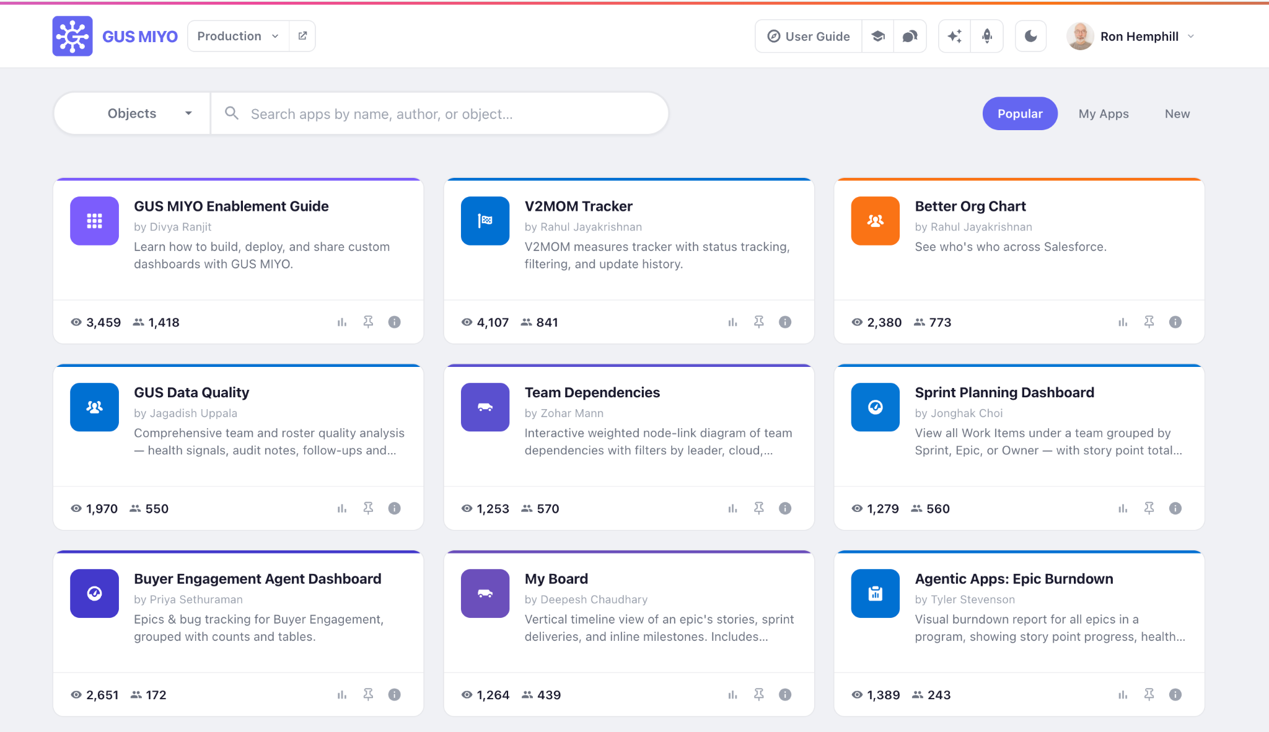This screenshot has width=1269, height=732.
Task: Open Production environment in new window icon
Action: pyautogui.click(x=302, y=36)
